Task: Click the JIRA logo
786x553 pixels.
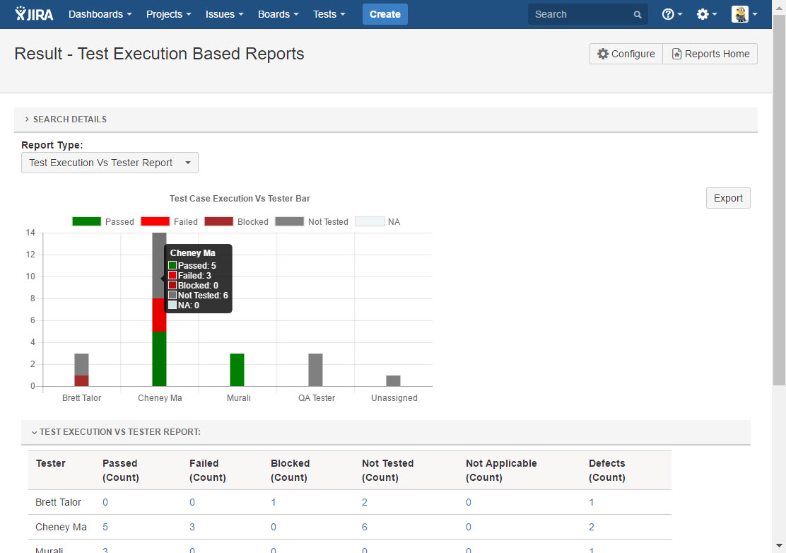Action: coord(34,14)
